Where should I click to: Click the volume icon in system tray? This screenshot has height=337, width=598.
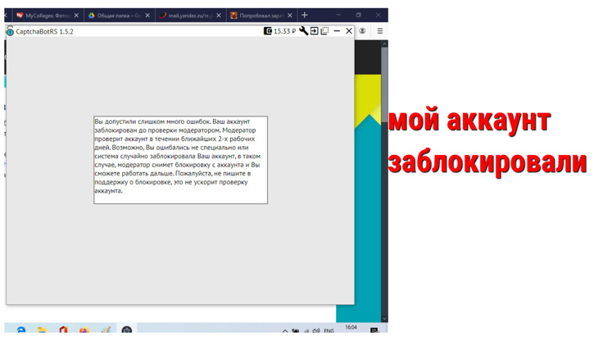point(316,330)
